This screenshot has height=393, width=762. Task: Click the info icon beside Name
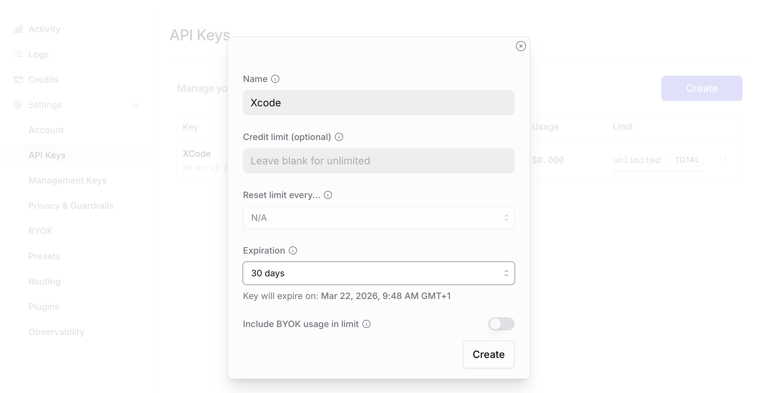pyautogui.click(x=275, y=79)
